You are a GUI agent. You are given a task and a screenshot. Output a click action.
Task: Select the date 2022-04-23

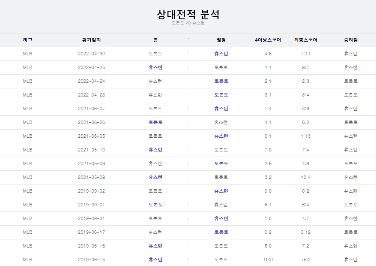[92, 95]
